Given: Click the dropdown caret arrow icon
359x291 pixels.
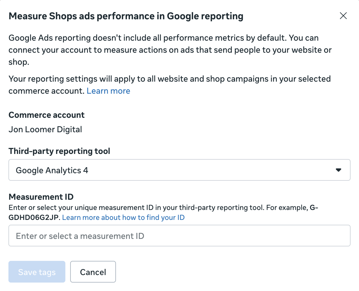Looking at the screenshot, I should [338, 170].
